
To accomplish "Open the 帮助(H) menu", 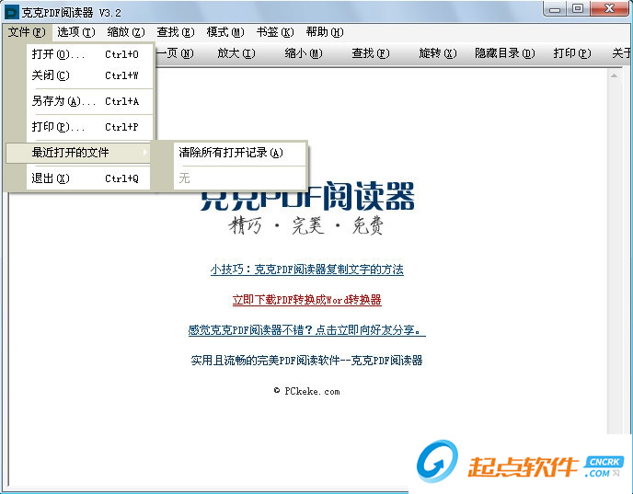I will click(325, 32).
